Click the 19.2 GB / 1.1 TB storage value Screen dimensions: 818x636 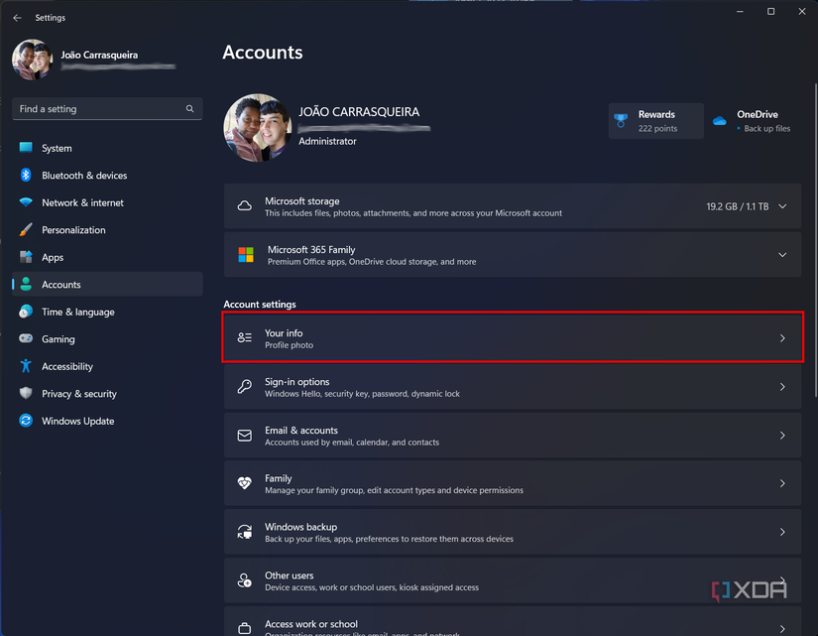[x=737, y=206]
